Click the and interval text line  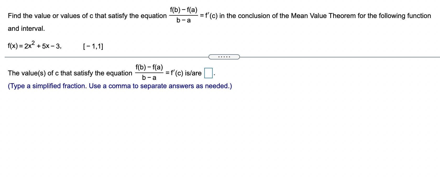point(26,28)
